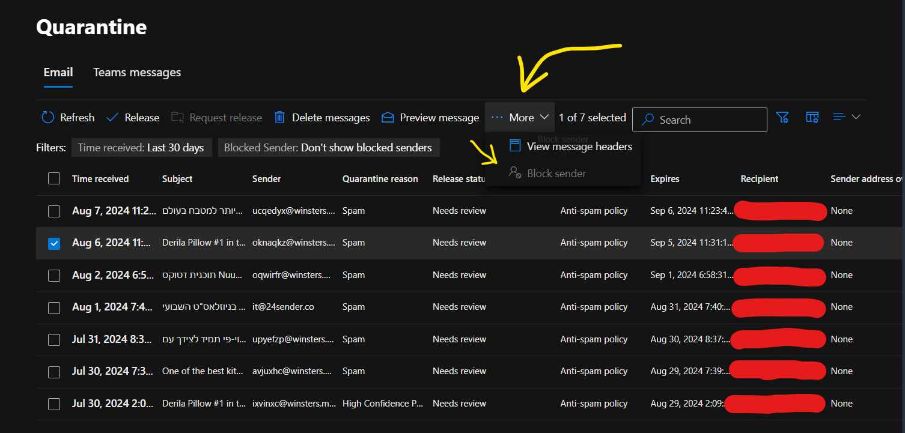Sort by Quarantine reason column
This screenshot has width=905, height=433.
click(380, 178)
